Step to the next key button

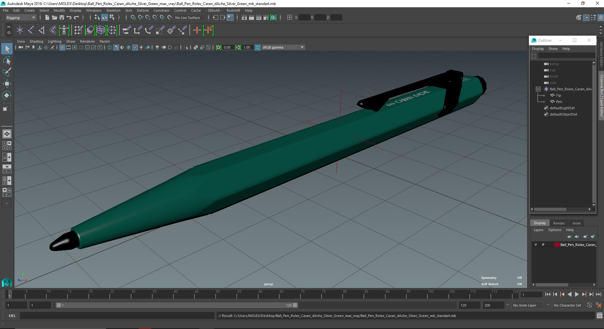click(584, 294)
